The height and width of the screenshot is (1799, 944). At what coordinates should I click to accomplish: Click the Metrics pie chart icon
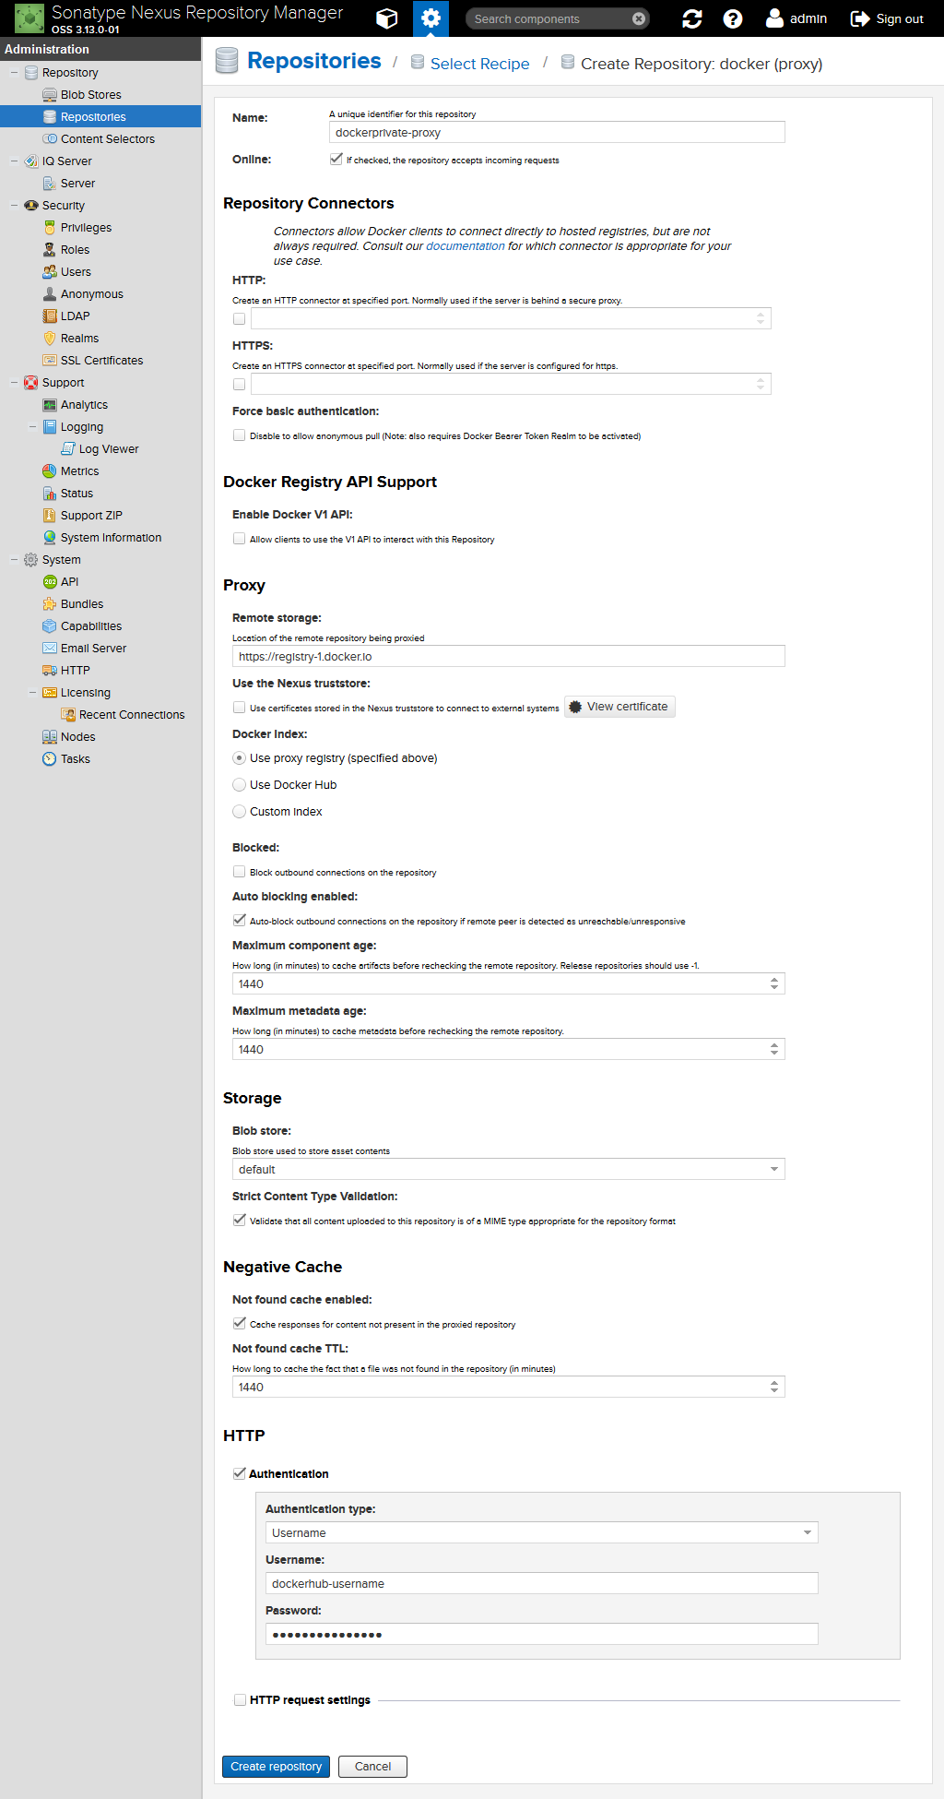(x=50, y=471)
